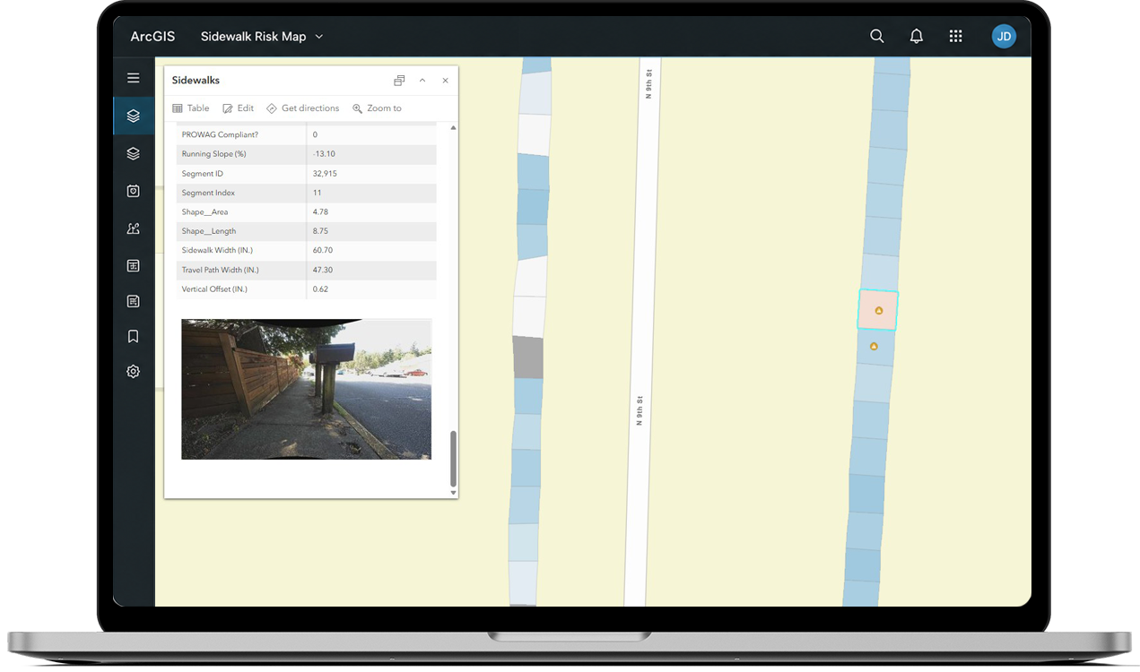The image size is (1140, 672).
Task: Click the Edit button in popup
Action: (238, 108)
